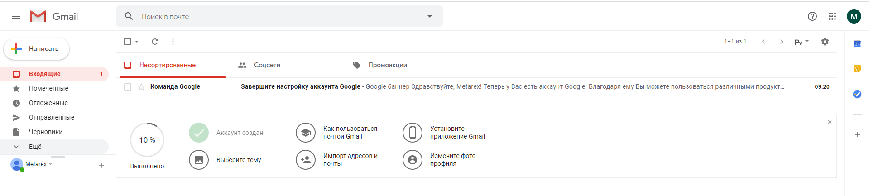The height and width of the screenshot is (196, 869).
Task: Switch to the "Соцсети" tab
Action: [x=267, y=65]
